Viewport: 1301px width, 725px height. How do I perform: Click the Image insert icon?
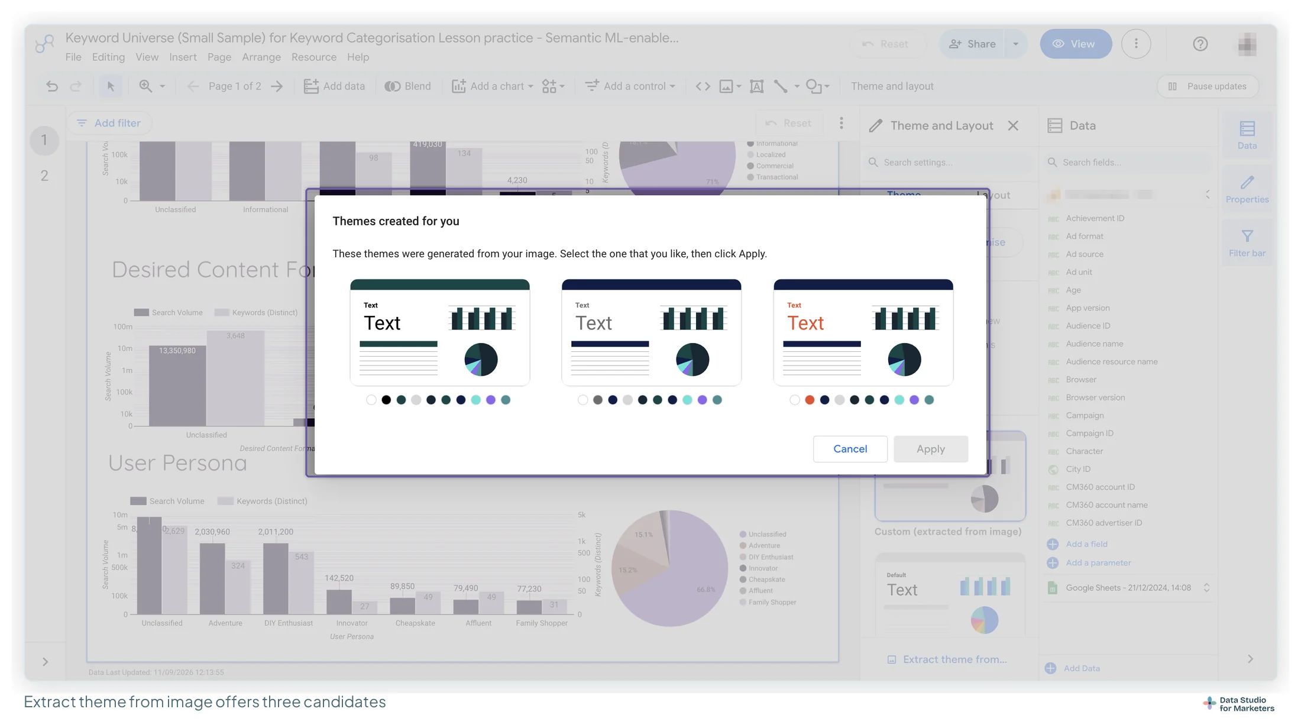click(x=726, y=86)
